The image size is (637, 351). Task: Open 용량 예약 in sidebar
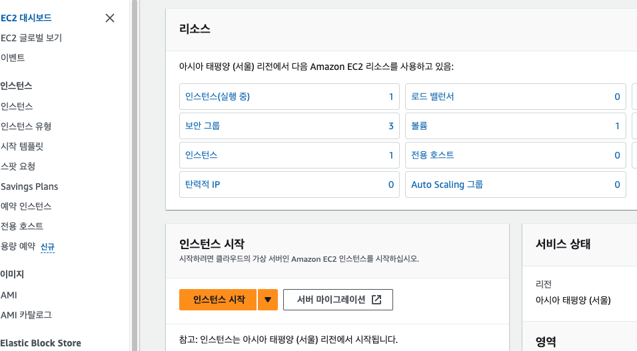(18, 246)
